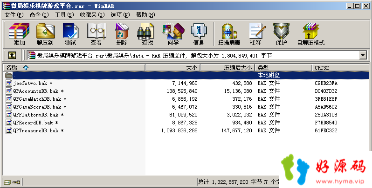Expand the address path dropdown arrow
Viewport: 372px width, 188px height.
tap(363, 56)
